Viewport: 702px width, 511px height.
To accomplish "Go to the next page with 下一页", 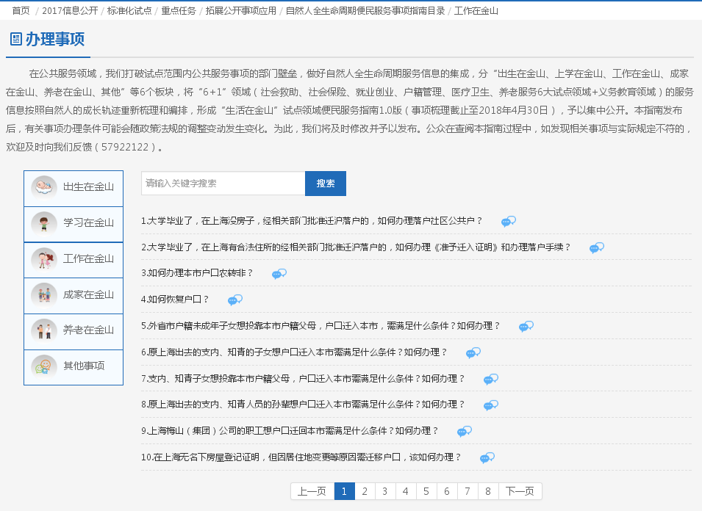I will (x=520, y=492).
